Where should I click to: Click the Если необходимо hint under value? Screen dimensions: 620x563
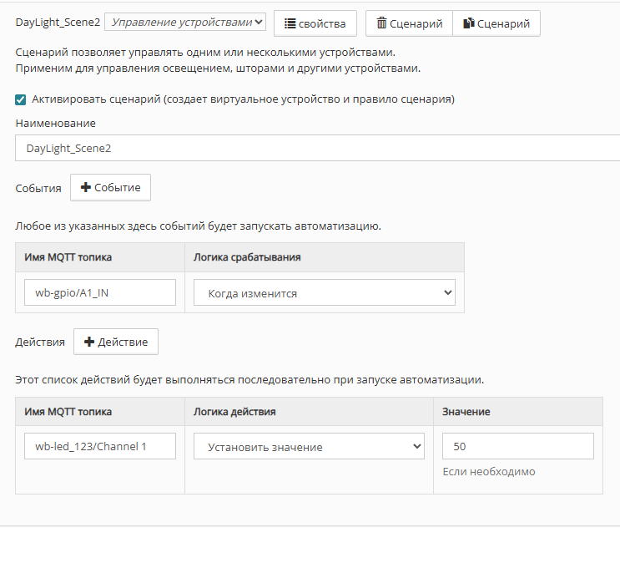(x=489, y=472)
